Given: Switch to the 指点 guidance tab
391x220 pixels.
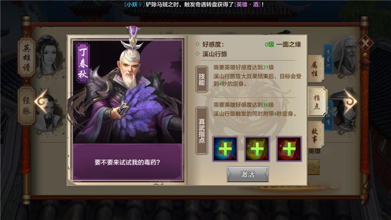Looking at the screenshot, I should tap(317, 102).
